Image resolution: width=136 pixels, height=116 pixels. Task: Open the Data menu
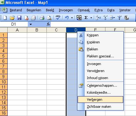tap(111, 10)
